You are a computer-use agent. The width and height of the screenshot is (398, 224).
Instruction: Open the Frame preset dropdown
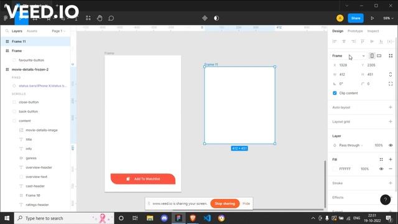coord(348,56)
